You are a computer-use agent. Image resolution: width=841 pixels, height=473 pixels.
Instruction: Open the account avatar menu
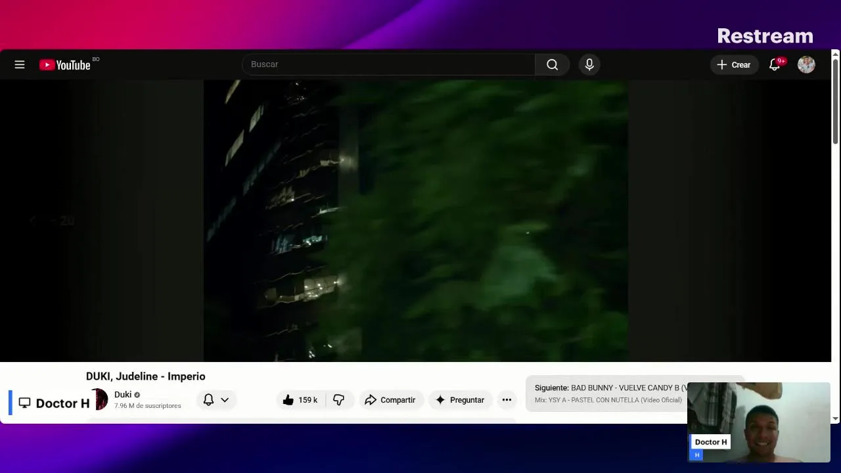pyautogui.click(x=806, y=64)
